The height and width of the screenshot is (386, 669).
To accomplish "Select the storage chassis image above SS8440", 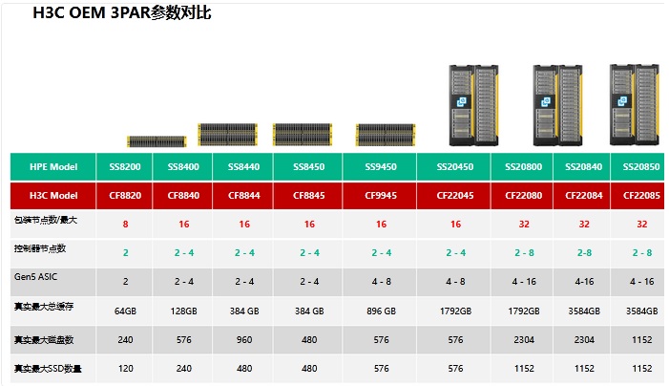I will click(x=228, y=135).
